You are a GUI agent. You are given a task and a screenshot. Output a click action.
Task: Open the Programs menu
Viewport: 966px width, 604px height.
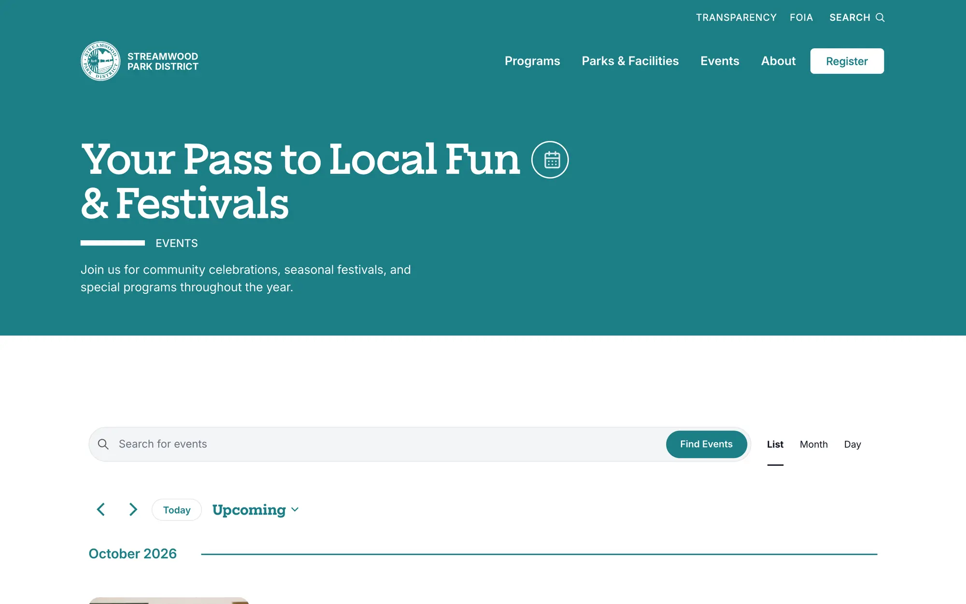532,61
